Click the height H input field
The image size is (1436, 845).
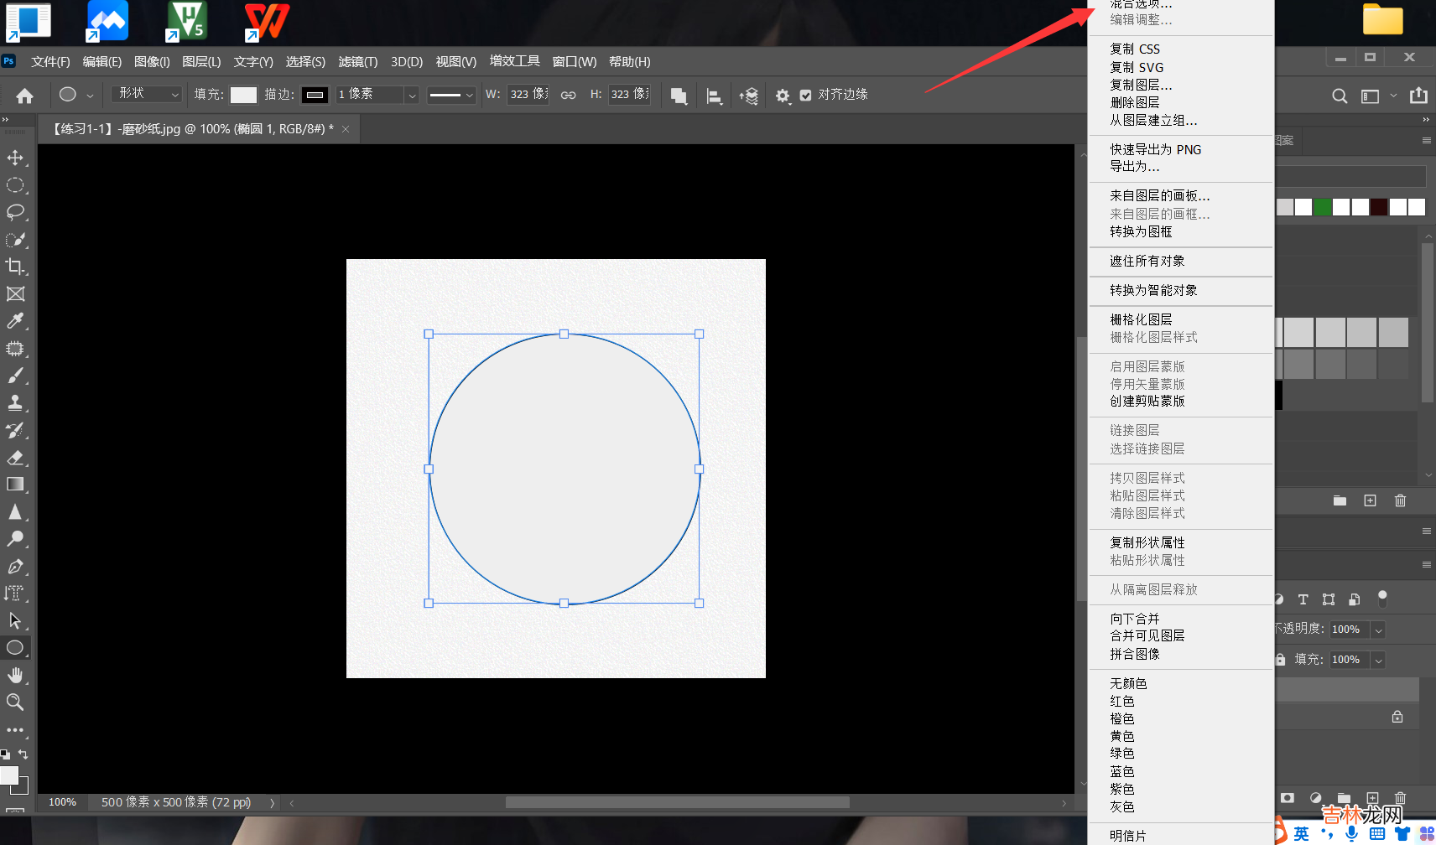629,95
